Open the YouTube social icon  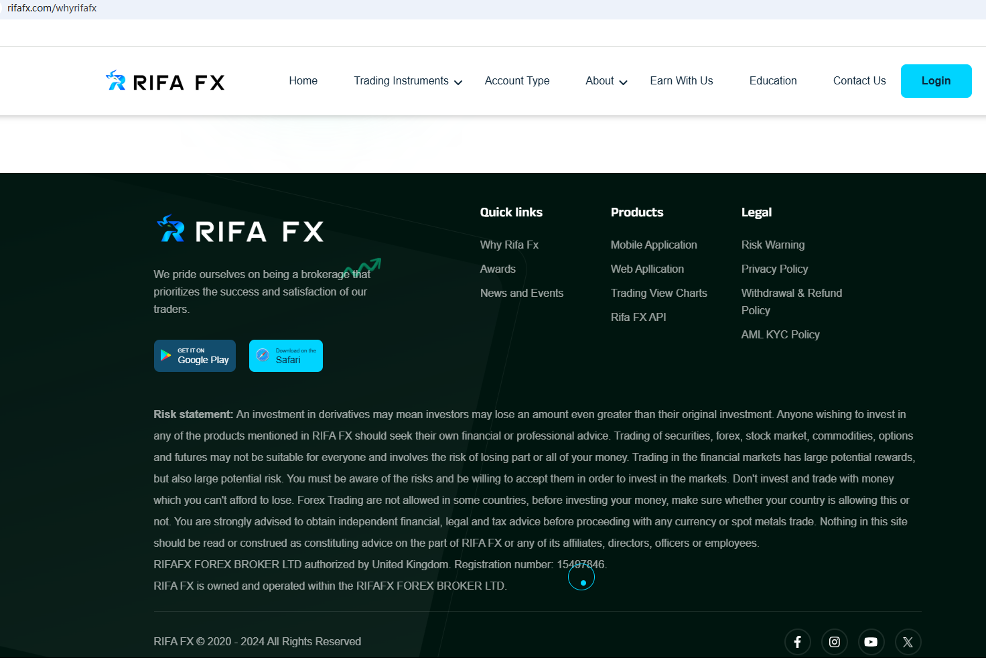[871, 642]
